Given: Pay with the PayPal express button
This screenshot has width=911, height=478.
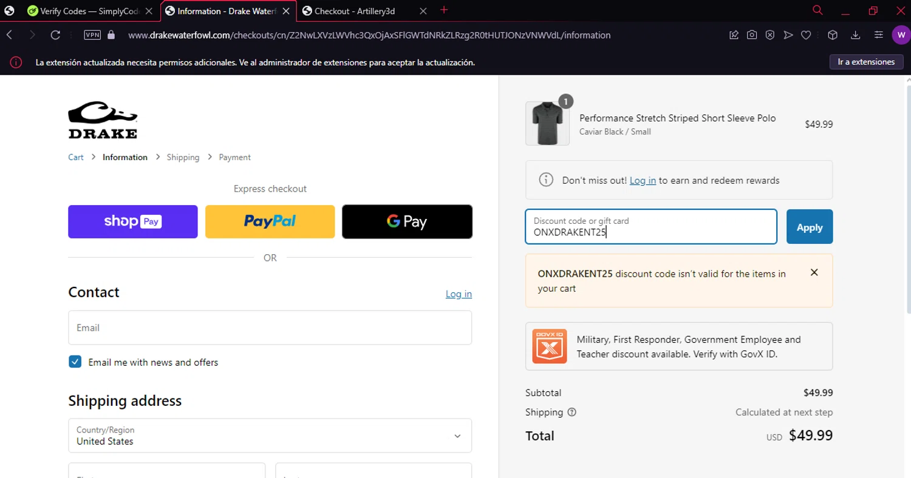Looking at the screenshot, I should (x=270, y=221).
